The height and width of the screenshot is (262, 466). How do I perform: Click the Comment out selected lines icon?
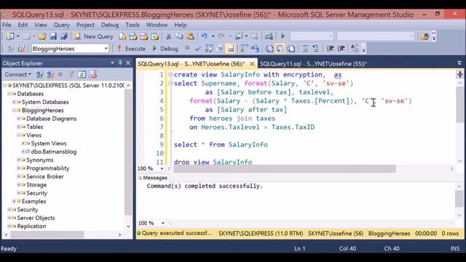[x=305, y=49]
